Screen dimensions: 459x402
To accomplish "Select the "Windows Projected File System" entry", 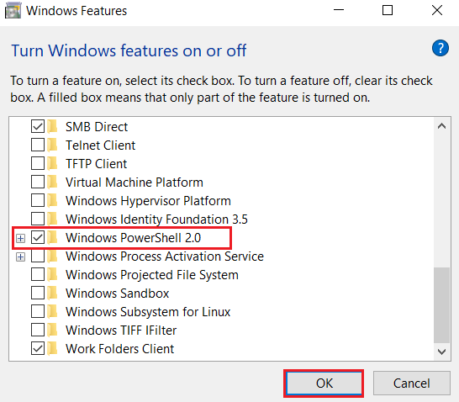I will [x=152, y=275].
